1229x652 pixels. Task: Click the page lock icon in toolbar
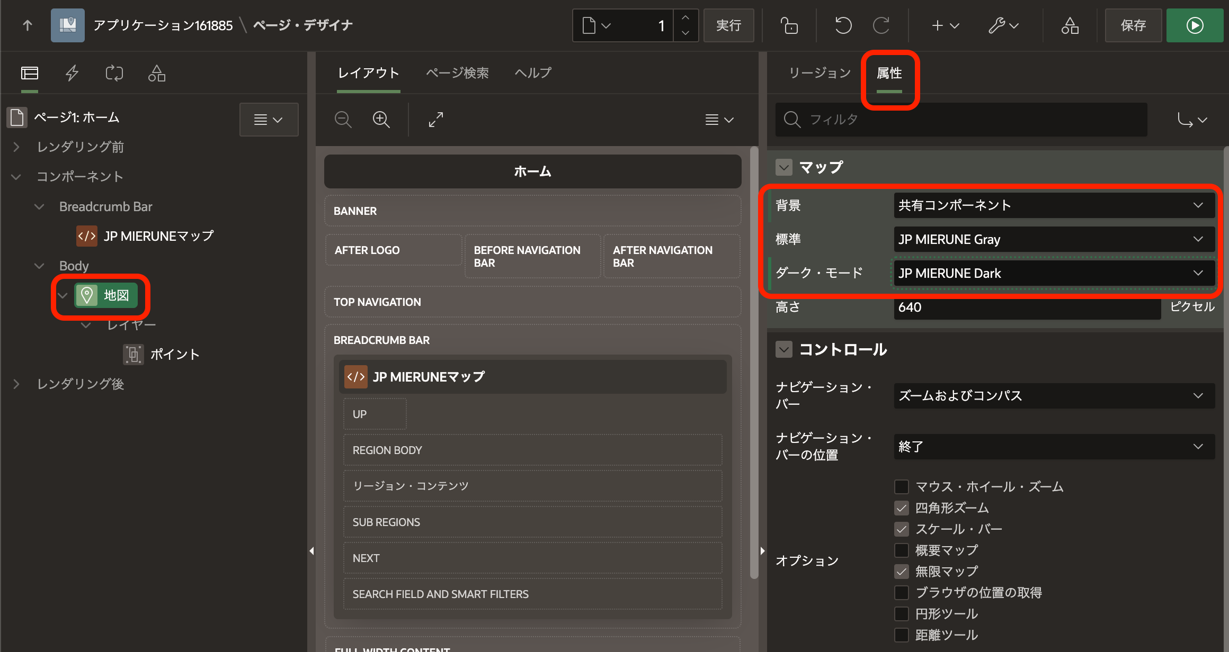pos(789,25)
